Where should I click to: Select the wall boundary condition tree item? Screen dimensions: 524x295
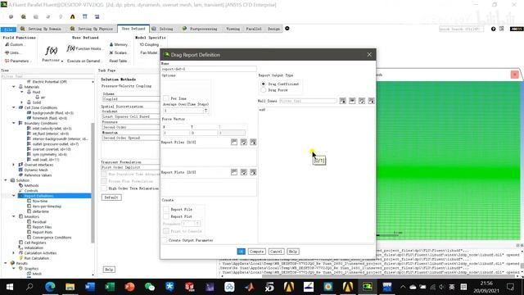click(x=46, y=160)
